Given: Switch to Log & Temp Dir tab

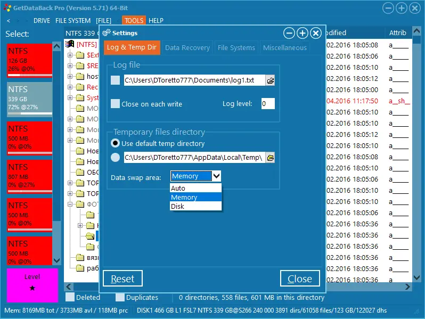Looking at the screenshot, I should (132, 47).
